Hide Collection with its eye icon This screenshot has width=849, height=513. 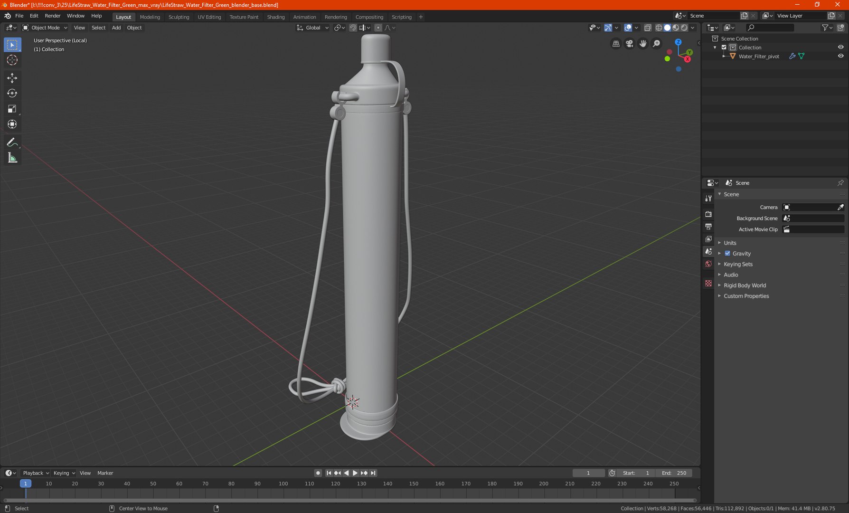(840, 47)
